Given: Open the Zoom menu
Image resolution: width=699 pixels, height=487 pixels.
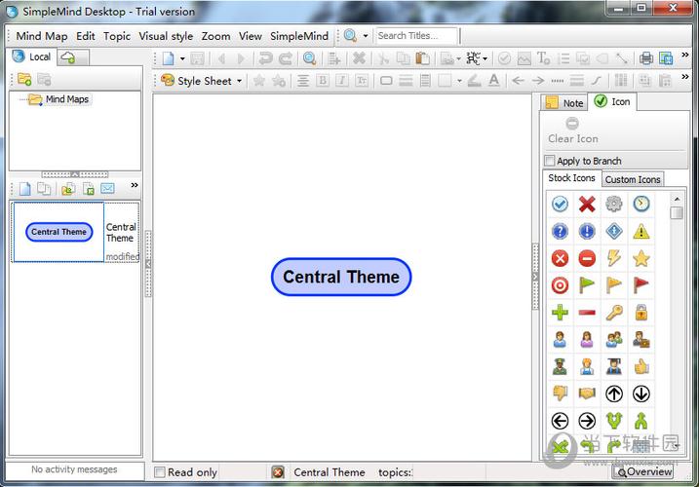Looking at the screenshot, I should (215, 36).
